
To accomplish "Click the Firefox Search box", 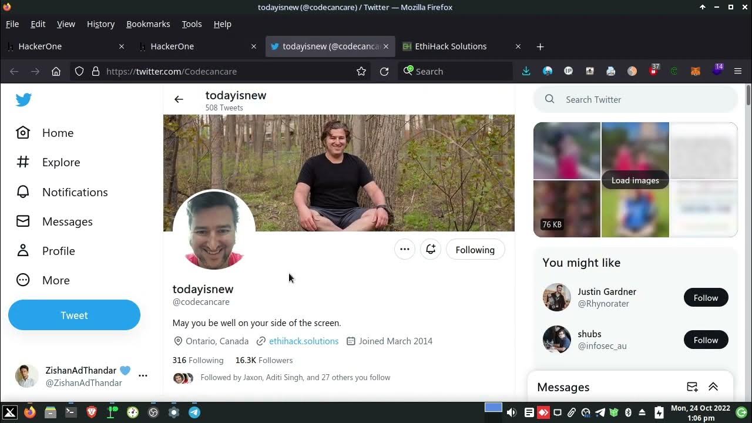I will pos(455,71).
